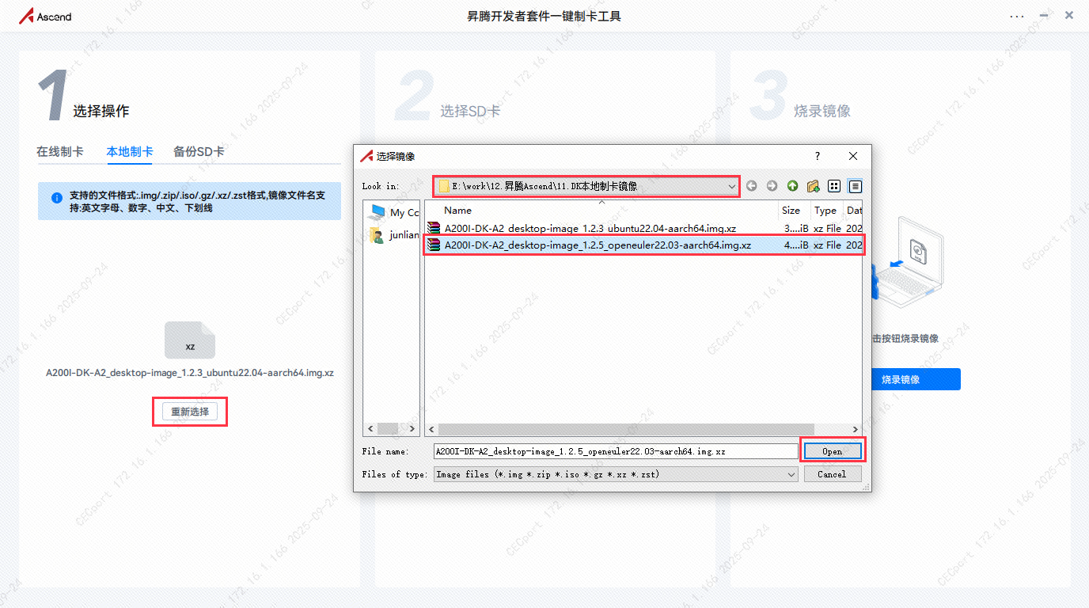Select My Computer in dialog sidebar

tap(394, 212)
